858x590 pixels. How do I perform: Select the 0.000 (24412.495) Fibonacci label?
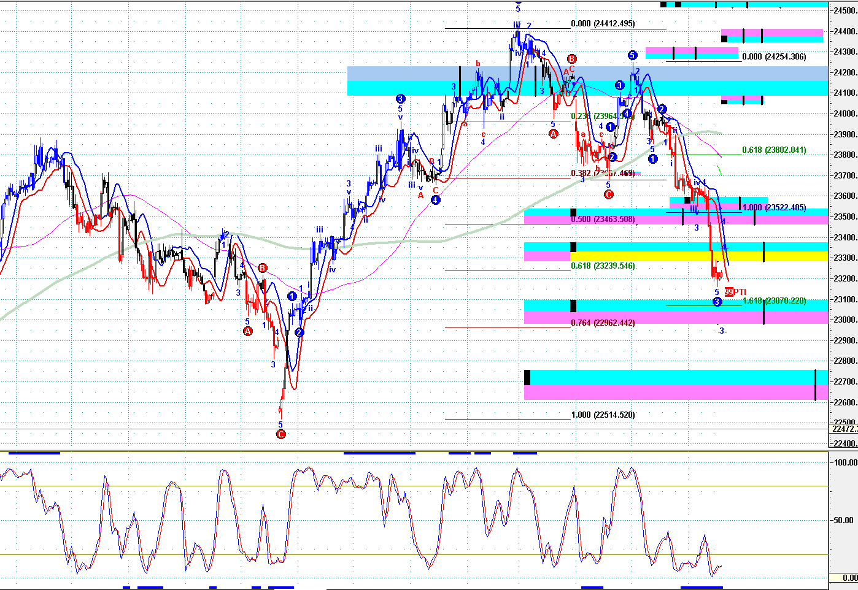point(603,24)
